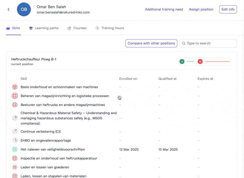Image resolution: width=244 pixels, height=178 pixels.
Task: Click the Additional training need link
Action: click(164, 9)
